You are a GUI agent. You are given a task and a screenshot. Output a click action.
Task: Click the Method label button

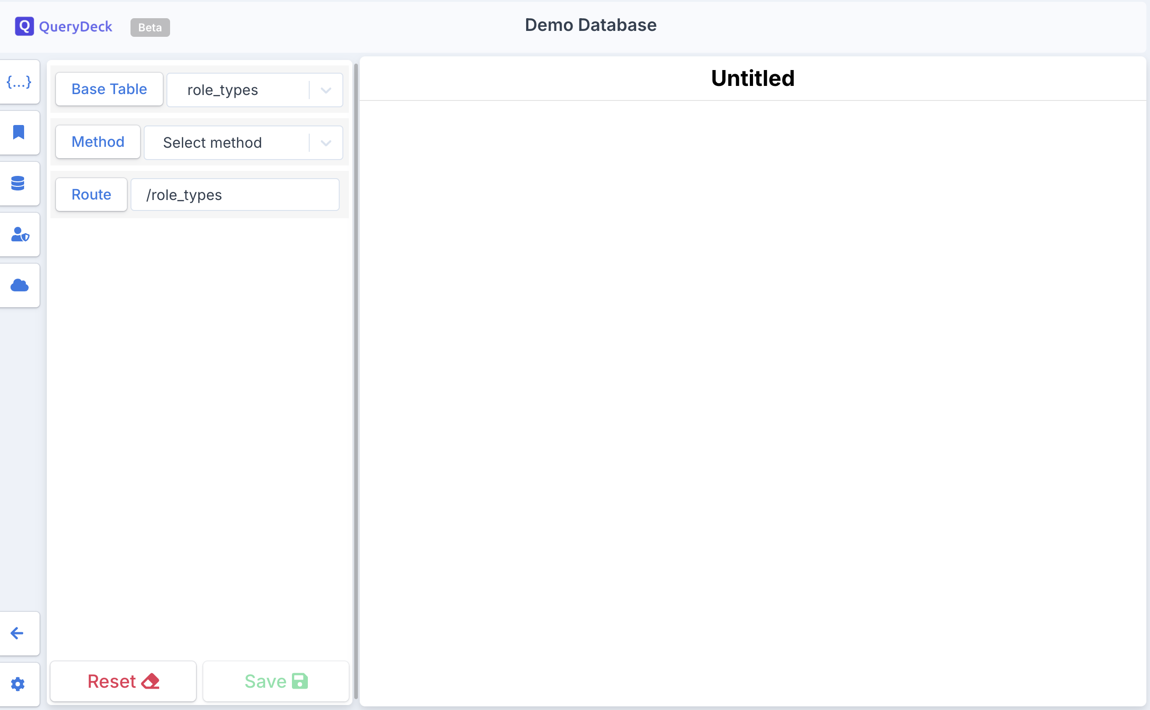click(98, 142)
